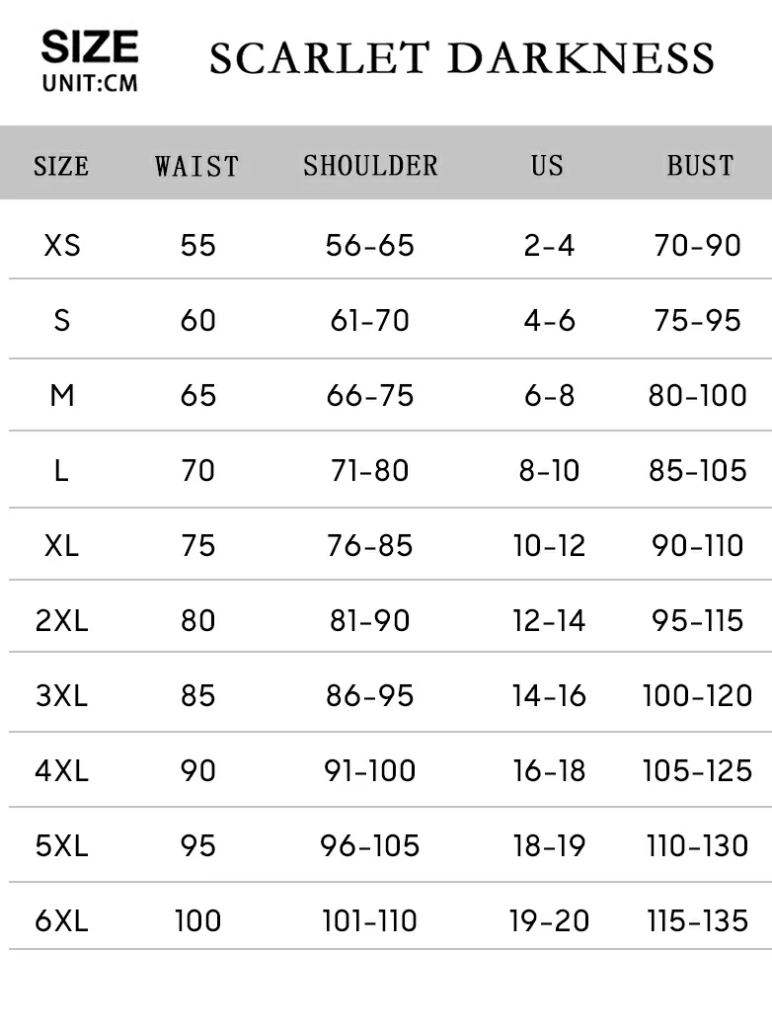Click waist value 90 in 4XL row
The image size is (772, 1029).
click(x=197, y=770)
